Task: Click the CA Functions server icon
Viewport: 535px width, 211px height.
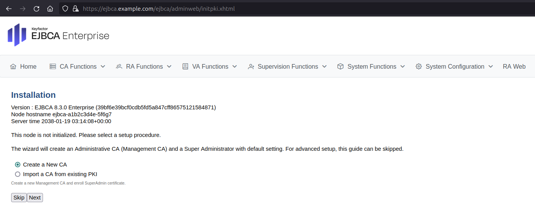Action: (53, 67)
